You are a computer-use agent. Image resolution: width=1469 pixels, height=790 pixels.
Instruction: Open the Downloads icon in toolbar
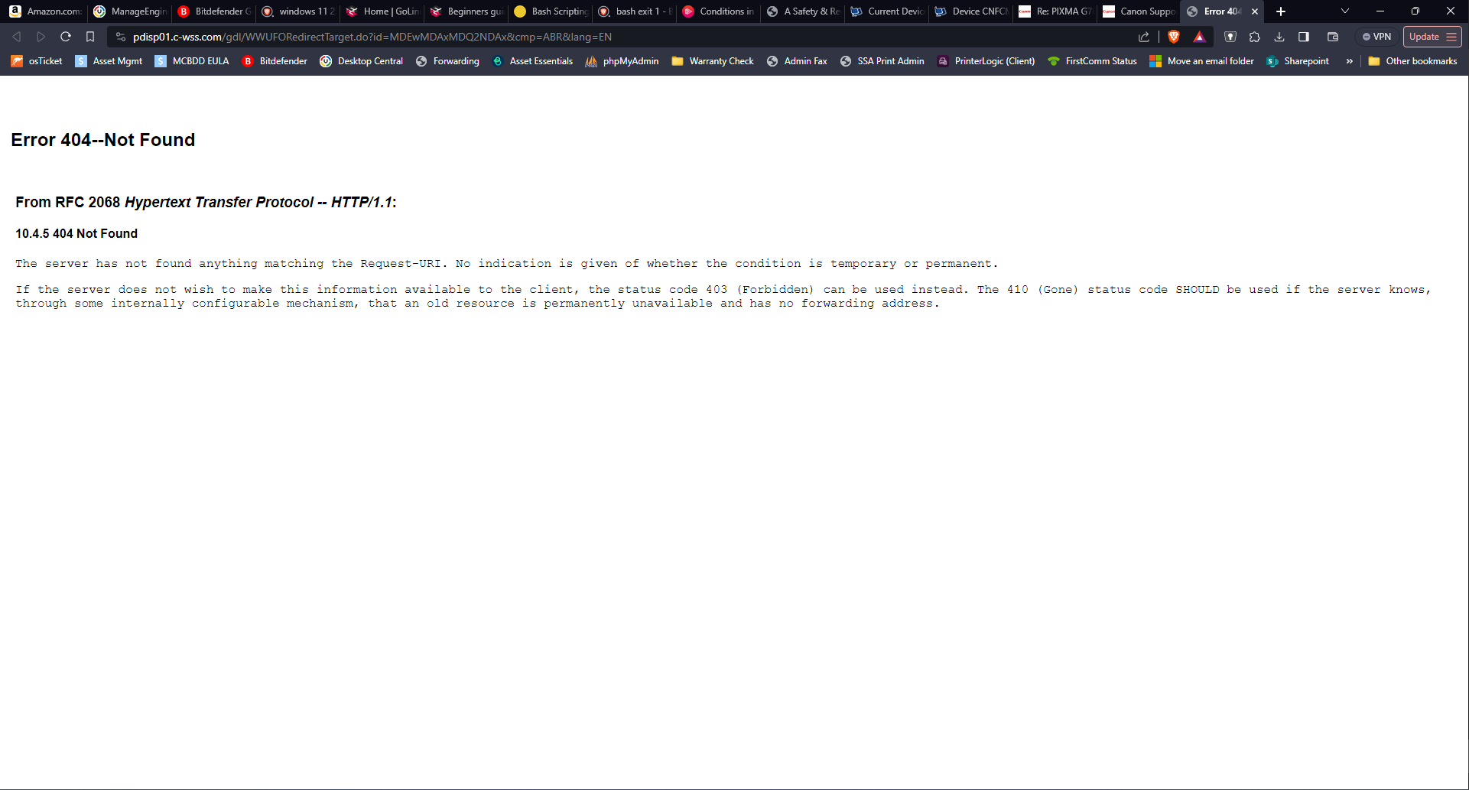click(1279, 37)
